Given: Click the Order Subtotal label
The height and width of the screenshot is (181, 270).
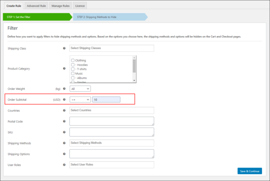Looking at the screenshot, I should tap(17, 100).
